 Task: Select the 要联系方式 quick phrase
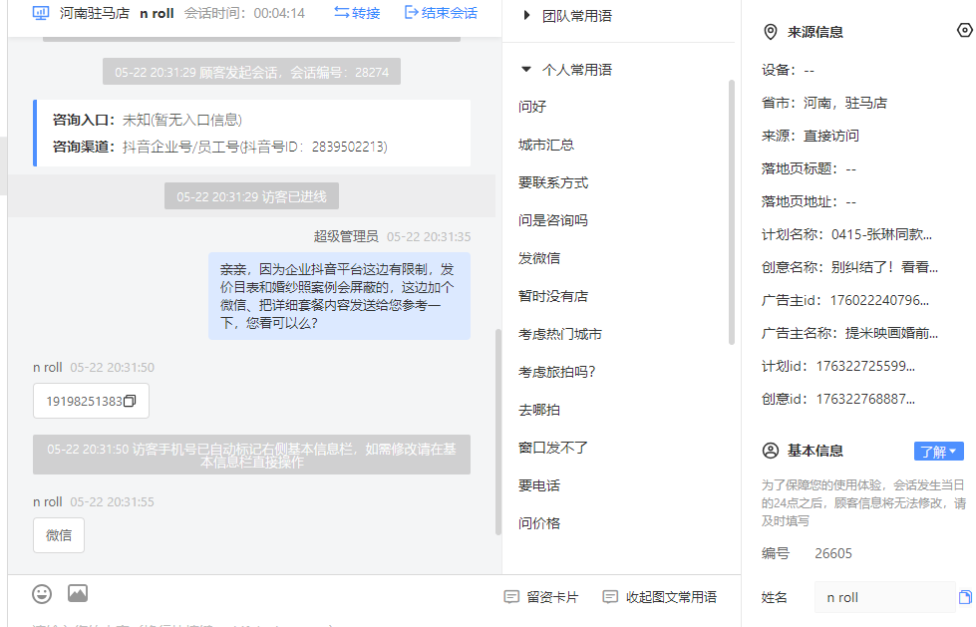tap(552, 182)
